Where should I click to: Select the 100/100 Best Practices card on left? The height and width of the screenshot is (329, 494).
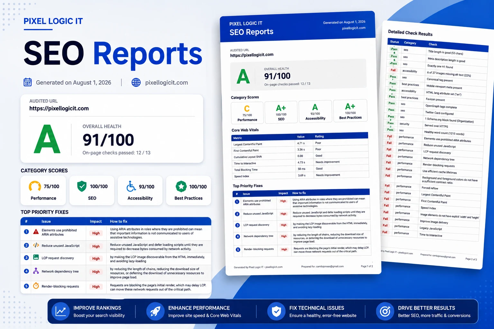188,190
